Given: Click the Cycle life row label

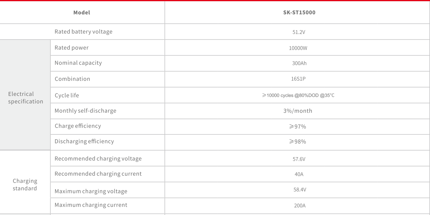Looking at the screenshot, I should click(67, 95).
